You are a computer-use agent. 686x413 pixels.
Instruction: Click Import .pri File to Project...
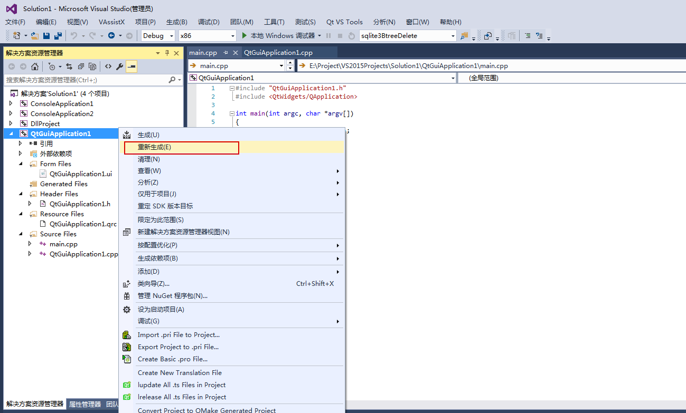pos(232,335)
